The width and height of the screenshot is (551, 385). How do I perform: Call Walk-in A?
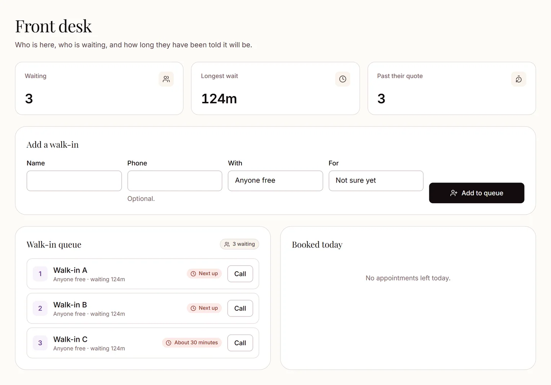(x=240, y=274)
